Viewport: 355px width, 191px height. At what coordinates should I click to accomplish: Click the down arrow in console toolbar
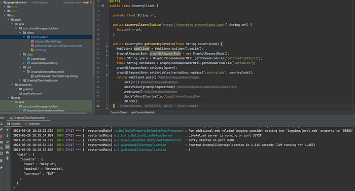point(7,136)
